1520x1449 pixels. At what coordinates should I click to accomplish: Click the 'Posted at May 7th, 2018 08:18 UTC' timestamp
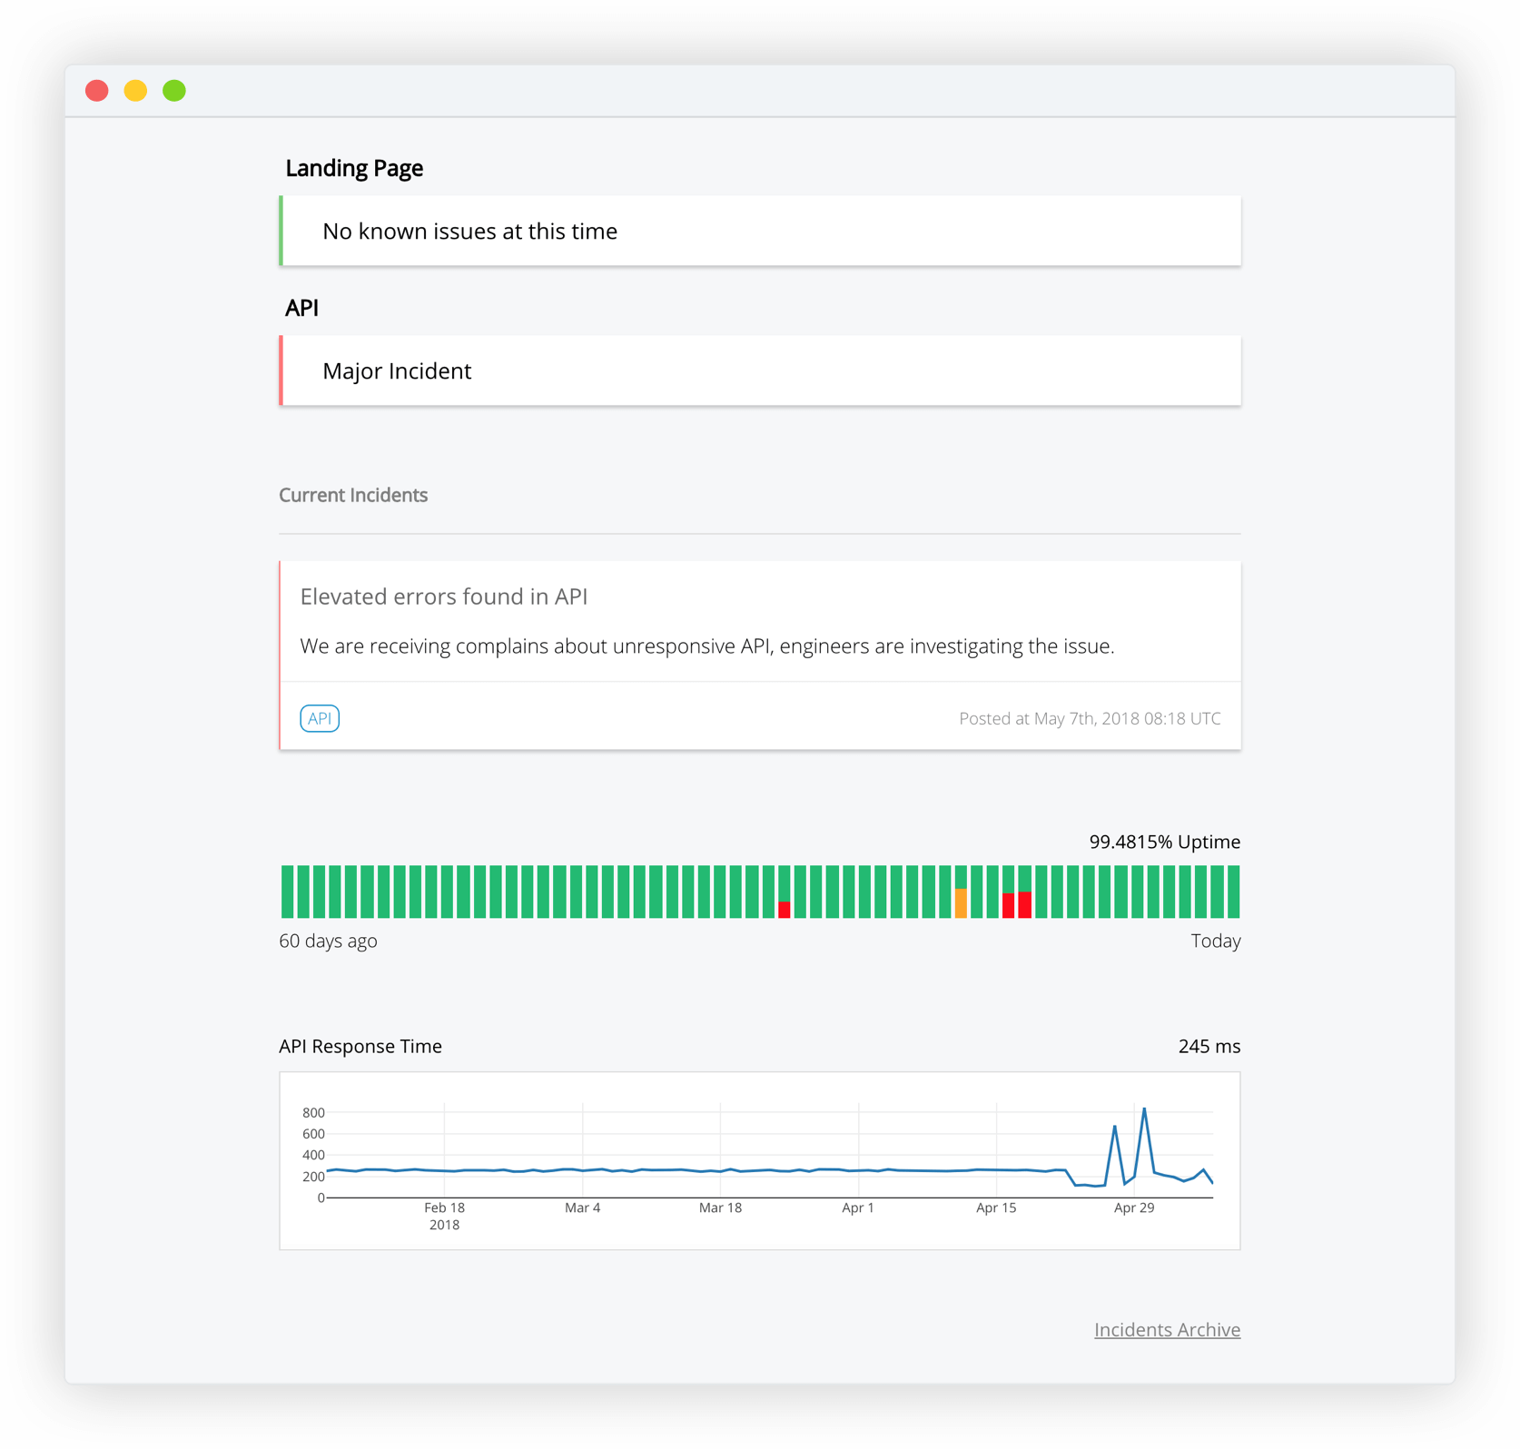click(x=1090, y=718)
